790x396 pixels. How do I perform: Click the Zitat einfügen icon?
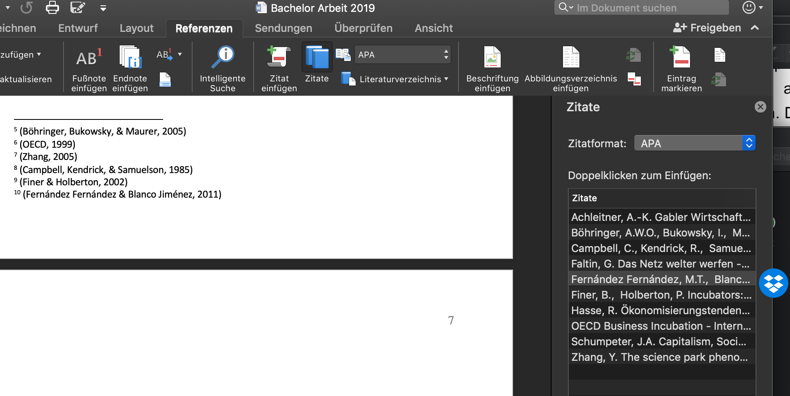tap(279, 57)
